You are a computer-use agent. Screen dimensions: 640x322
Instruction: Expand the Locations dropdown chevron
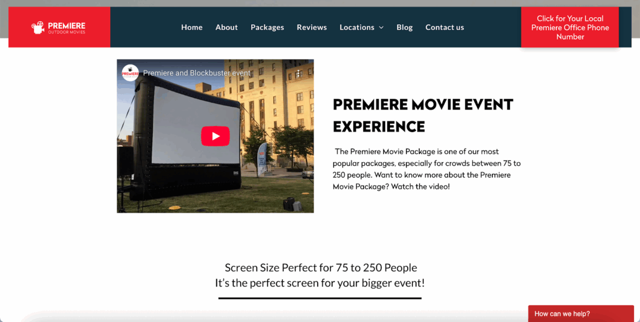(381, 28)
